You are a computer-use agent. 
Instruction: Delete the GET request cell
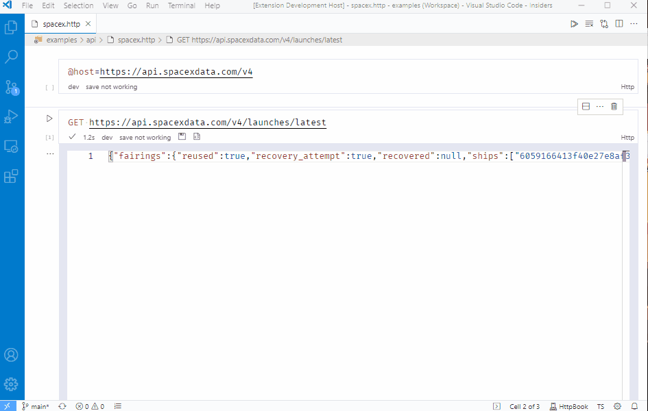coord(614,106)
